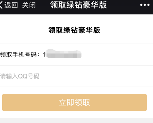Click the 领取手机号码 label
This screenshot has width=153, height=123.
coord(18,55)
